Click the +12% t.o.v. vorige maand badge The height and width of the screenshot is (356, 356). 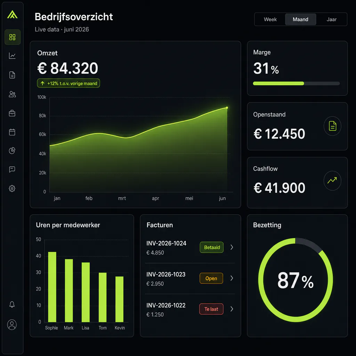[x=68, y=83]
